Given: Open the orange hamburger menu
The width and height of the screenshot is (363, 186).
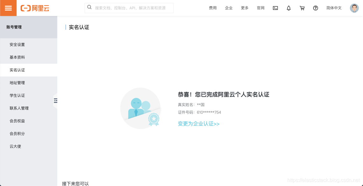Looking at the screenshot, I should [8, 8].
